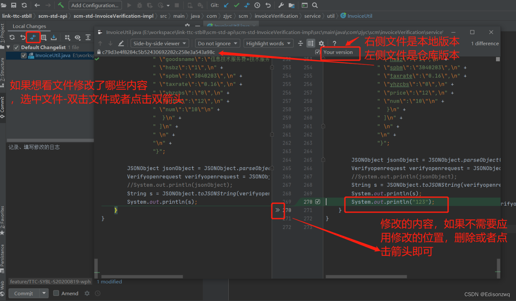Open the Persistence side tab
The image size is (516, 301).
[x=3, y=258]
